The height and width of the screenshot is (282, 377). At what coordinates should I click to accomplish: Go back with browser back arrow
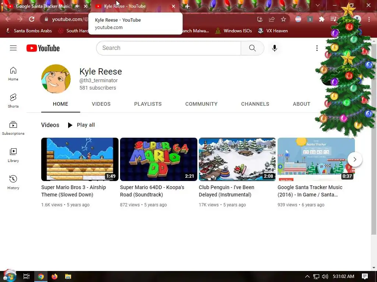point(8,19)
